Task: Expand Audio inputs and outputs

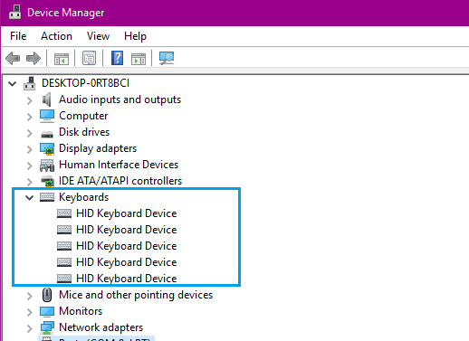Action: (29, 100)
